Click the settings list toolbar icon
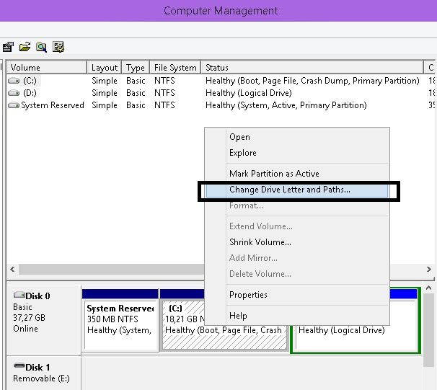 [58, 47]
